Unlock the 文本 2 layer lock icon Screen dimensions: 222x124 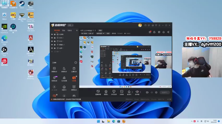[55, 38]
